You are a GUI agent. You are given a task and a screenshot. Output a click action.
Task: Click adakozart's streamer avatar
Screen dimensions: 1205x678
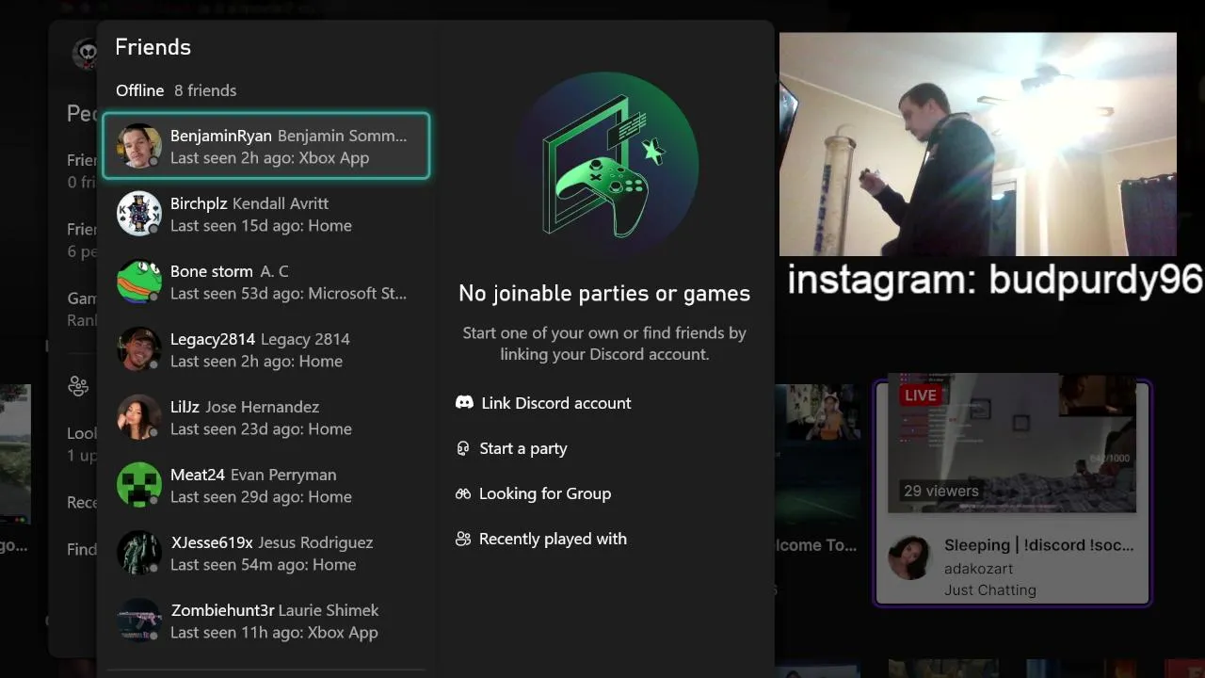point(909,557)
